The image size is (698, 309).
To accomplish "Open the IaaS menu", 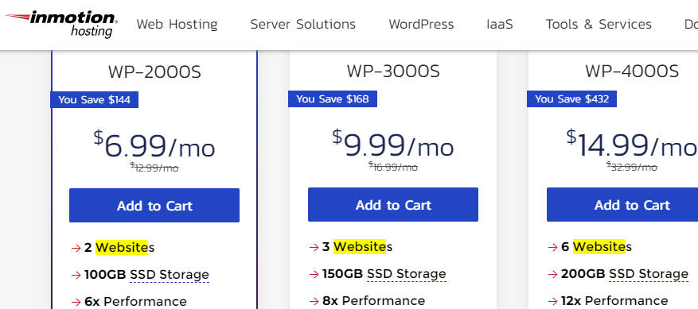I will click(500, 24).
